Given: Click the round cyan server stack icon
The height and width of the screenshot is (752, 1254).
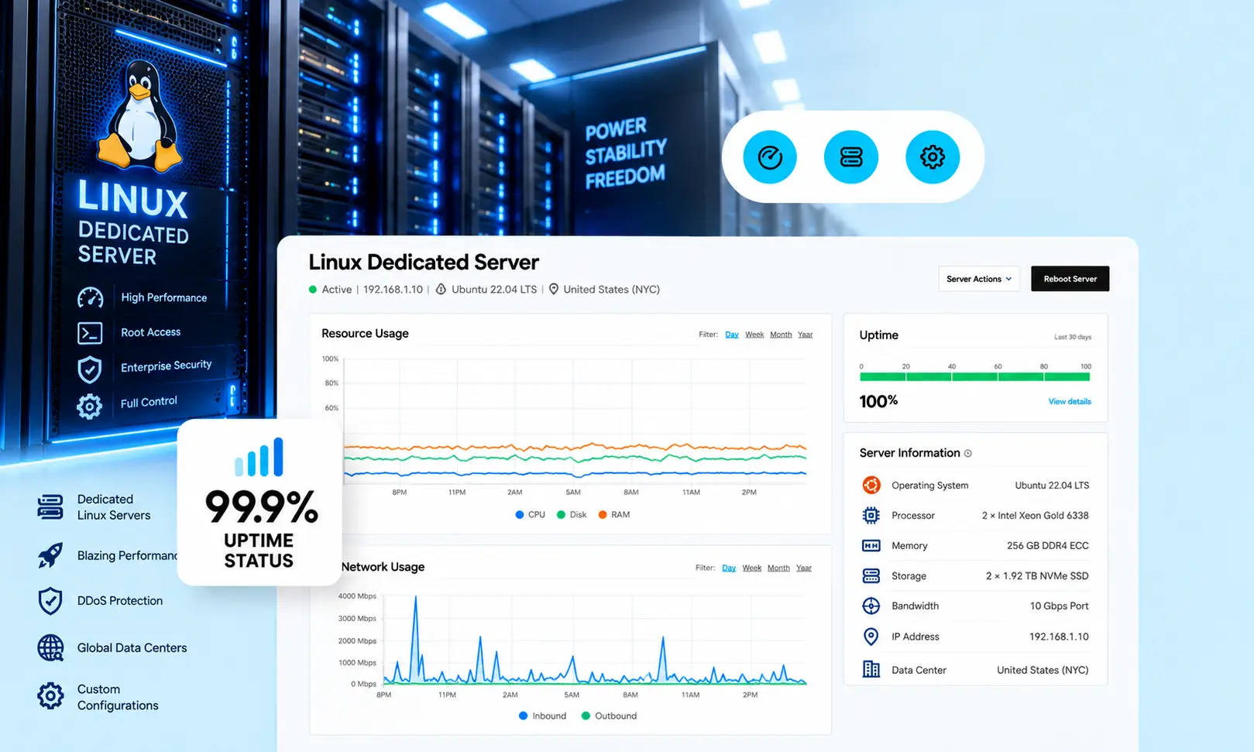Looking at the screenshot, I should [851, 157].
